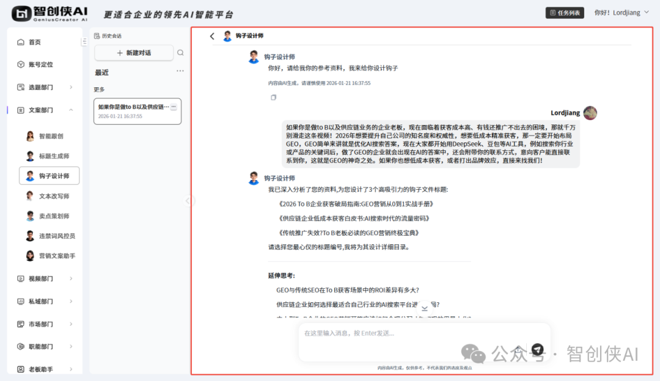This screenshot has height=381, width=660.
Task: Click the 市场部门 icon
Action: click(21, 324)
